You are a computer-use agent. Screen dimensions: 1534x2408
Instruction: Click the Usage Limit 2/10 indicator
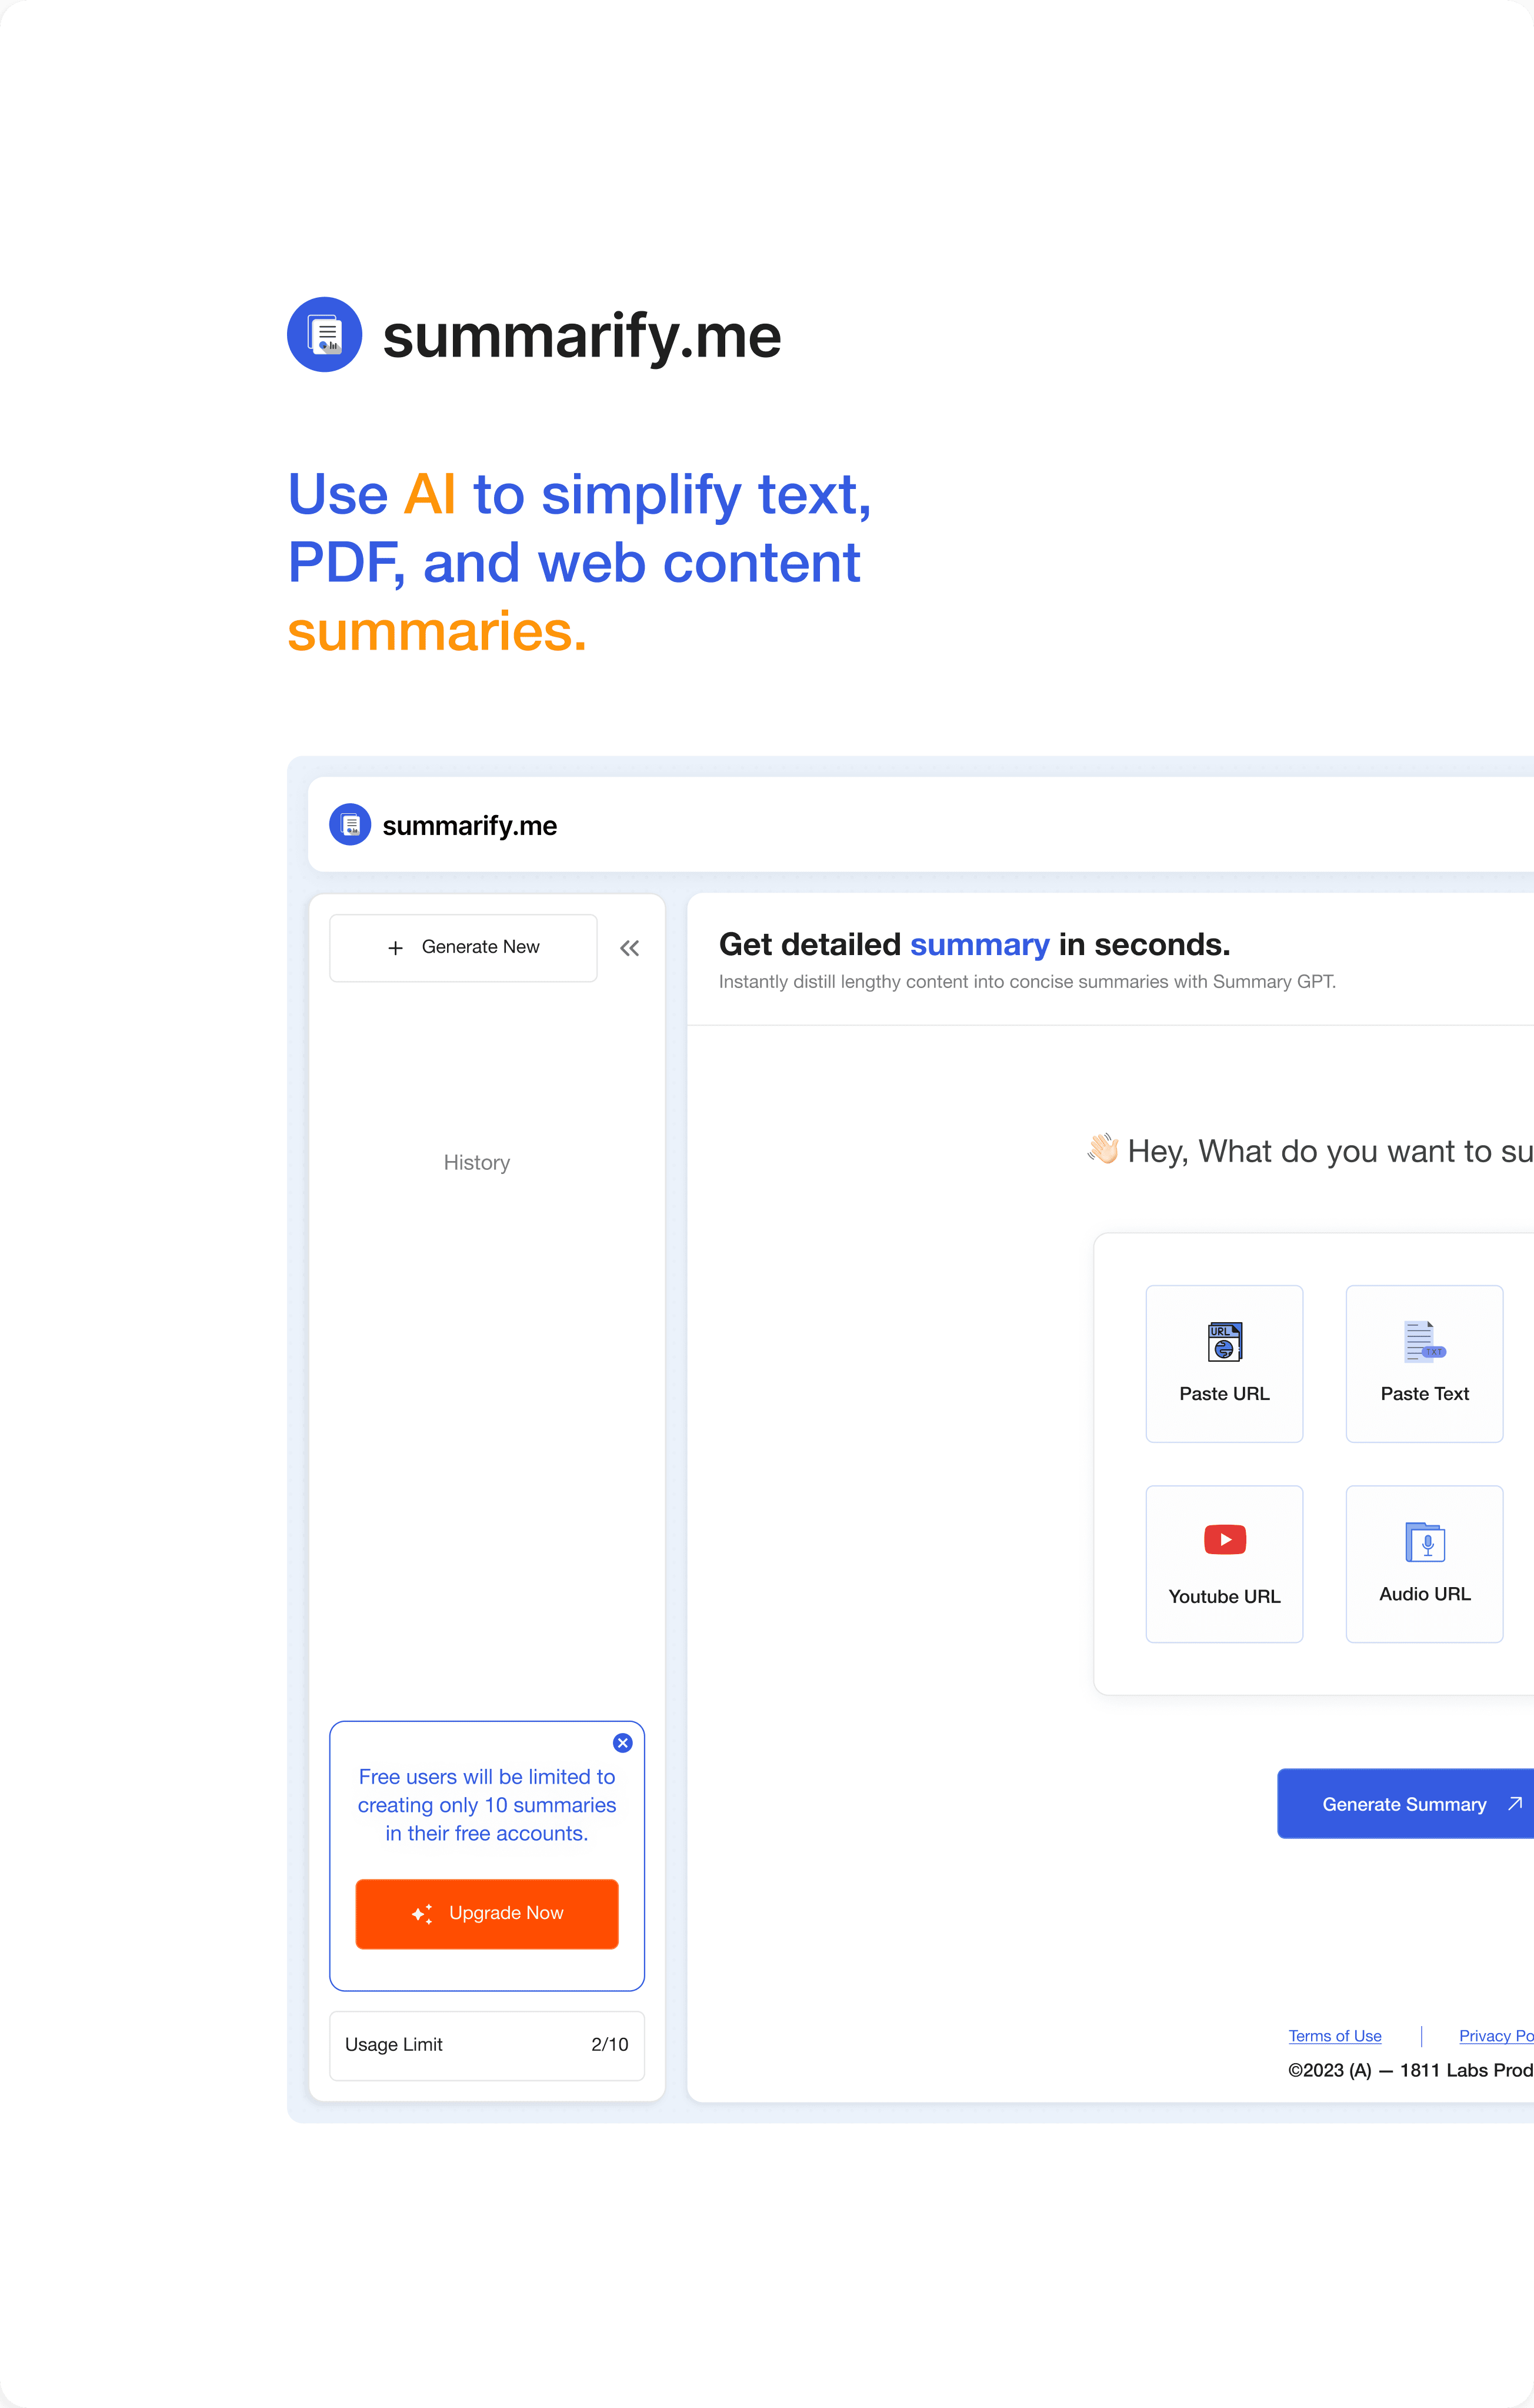point(486,2045)
